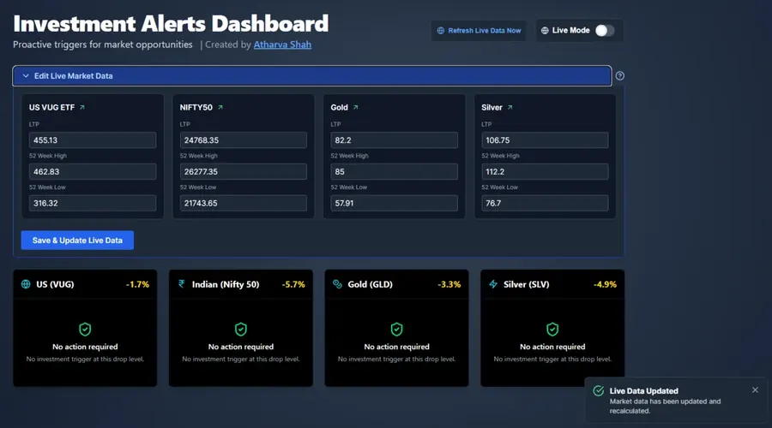Open the help question mark icon
This screenshot has width=772, height=428.
coord(620,75)
